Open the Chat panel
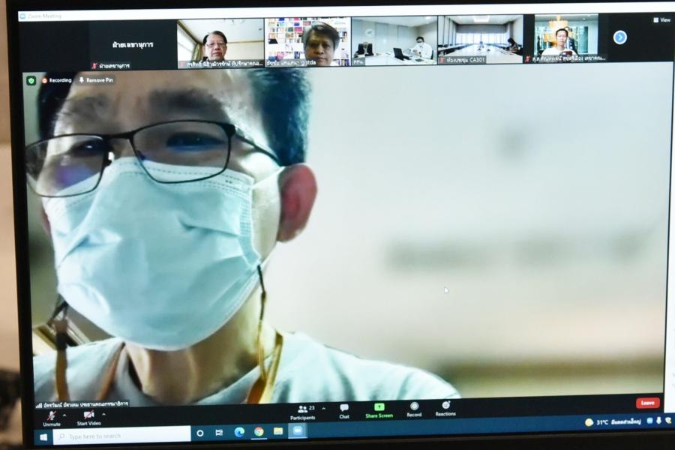Viewport: 675px width, 450px height. point(343,408)
